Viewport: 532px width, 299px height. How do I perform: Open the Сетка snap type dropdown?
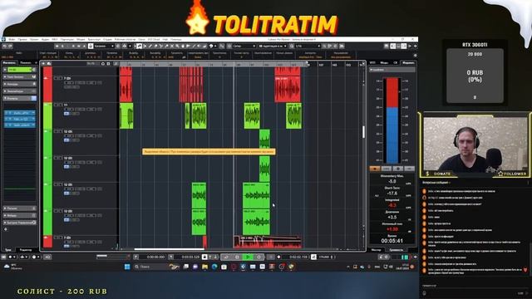coord(244,46)
